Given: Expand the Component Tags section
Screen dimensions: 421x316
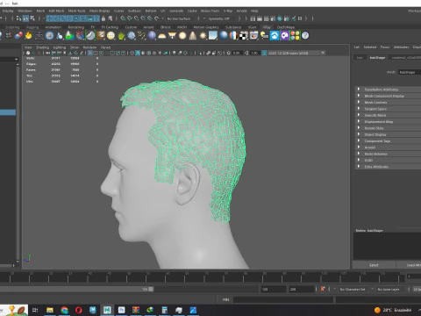Looking at the screenshot, I should [388, 140].
